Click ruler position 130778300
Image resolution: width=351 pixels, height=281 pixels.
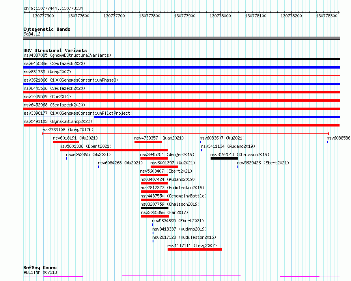[327, 16]
